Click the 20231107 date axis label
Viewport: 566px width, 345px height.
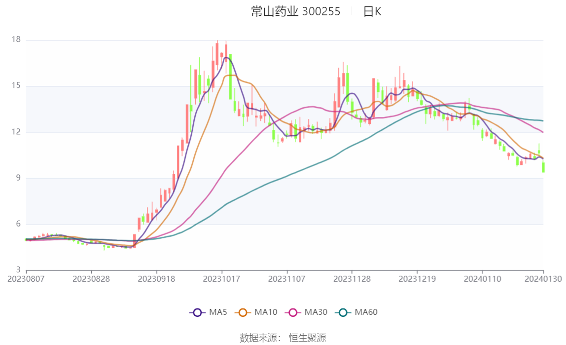pos(286,279)
